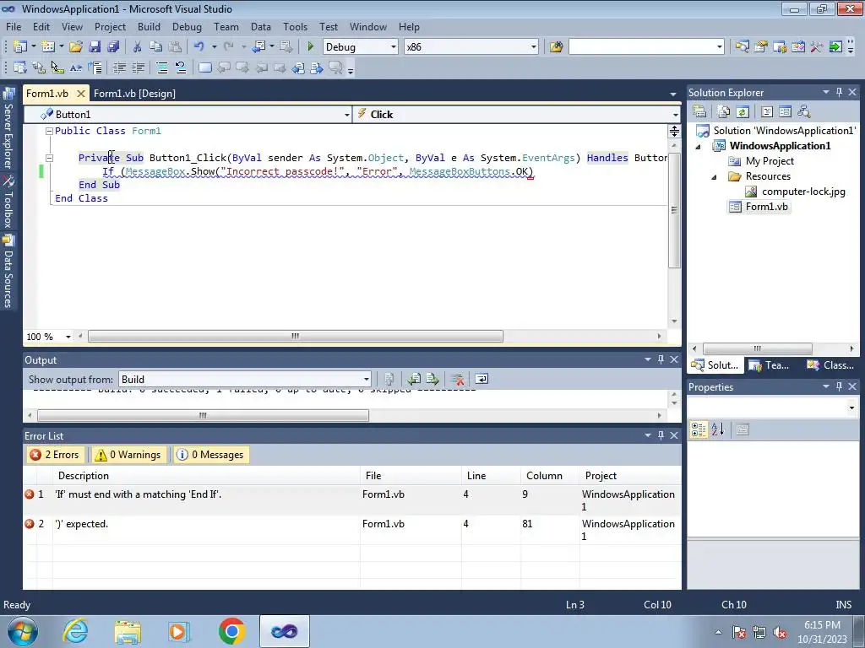Click the Add New Item toolbar icon

48,47
